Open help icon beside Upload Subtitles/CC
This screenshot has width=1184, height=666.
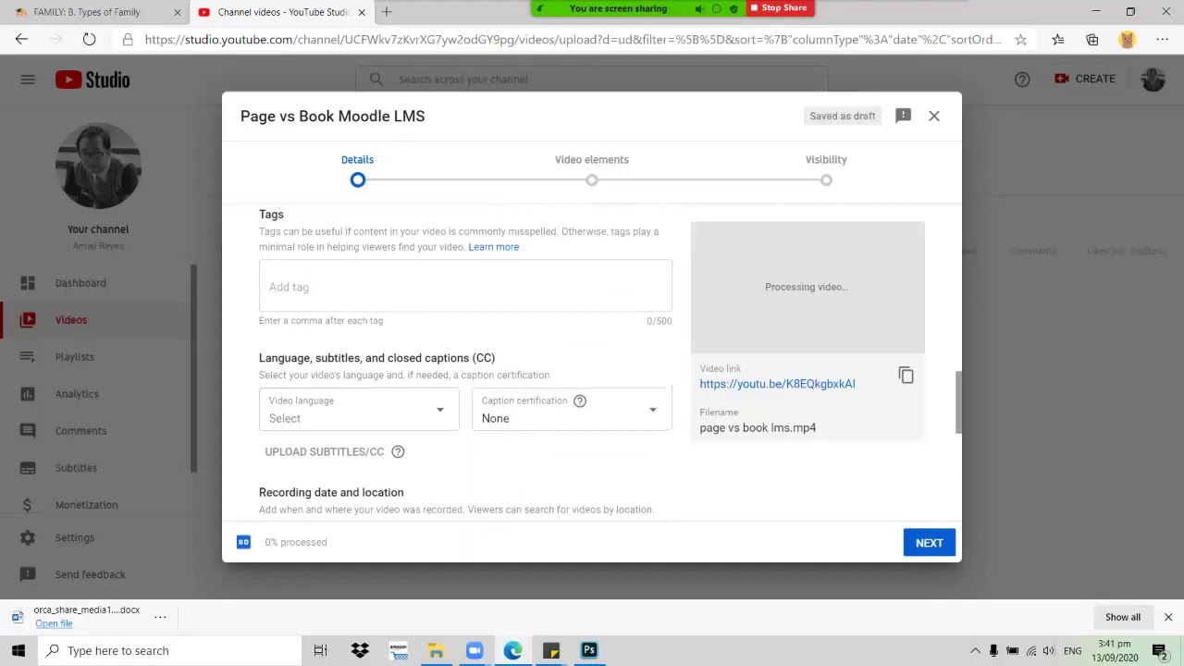click(x=398, y=451)
